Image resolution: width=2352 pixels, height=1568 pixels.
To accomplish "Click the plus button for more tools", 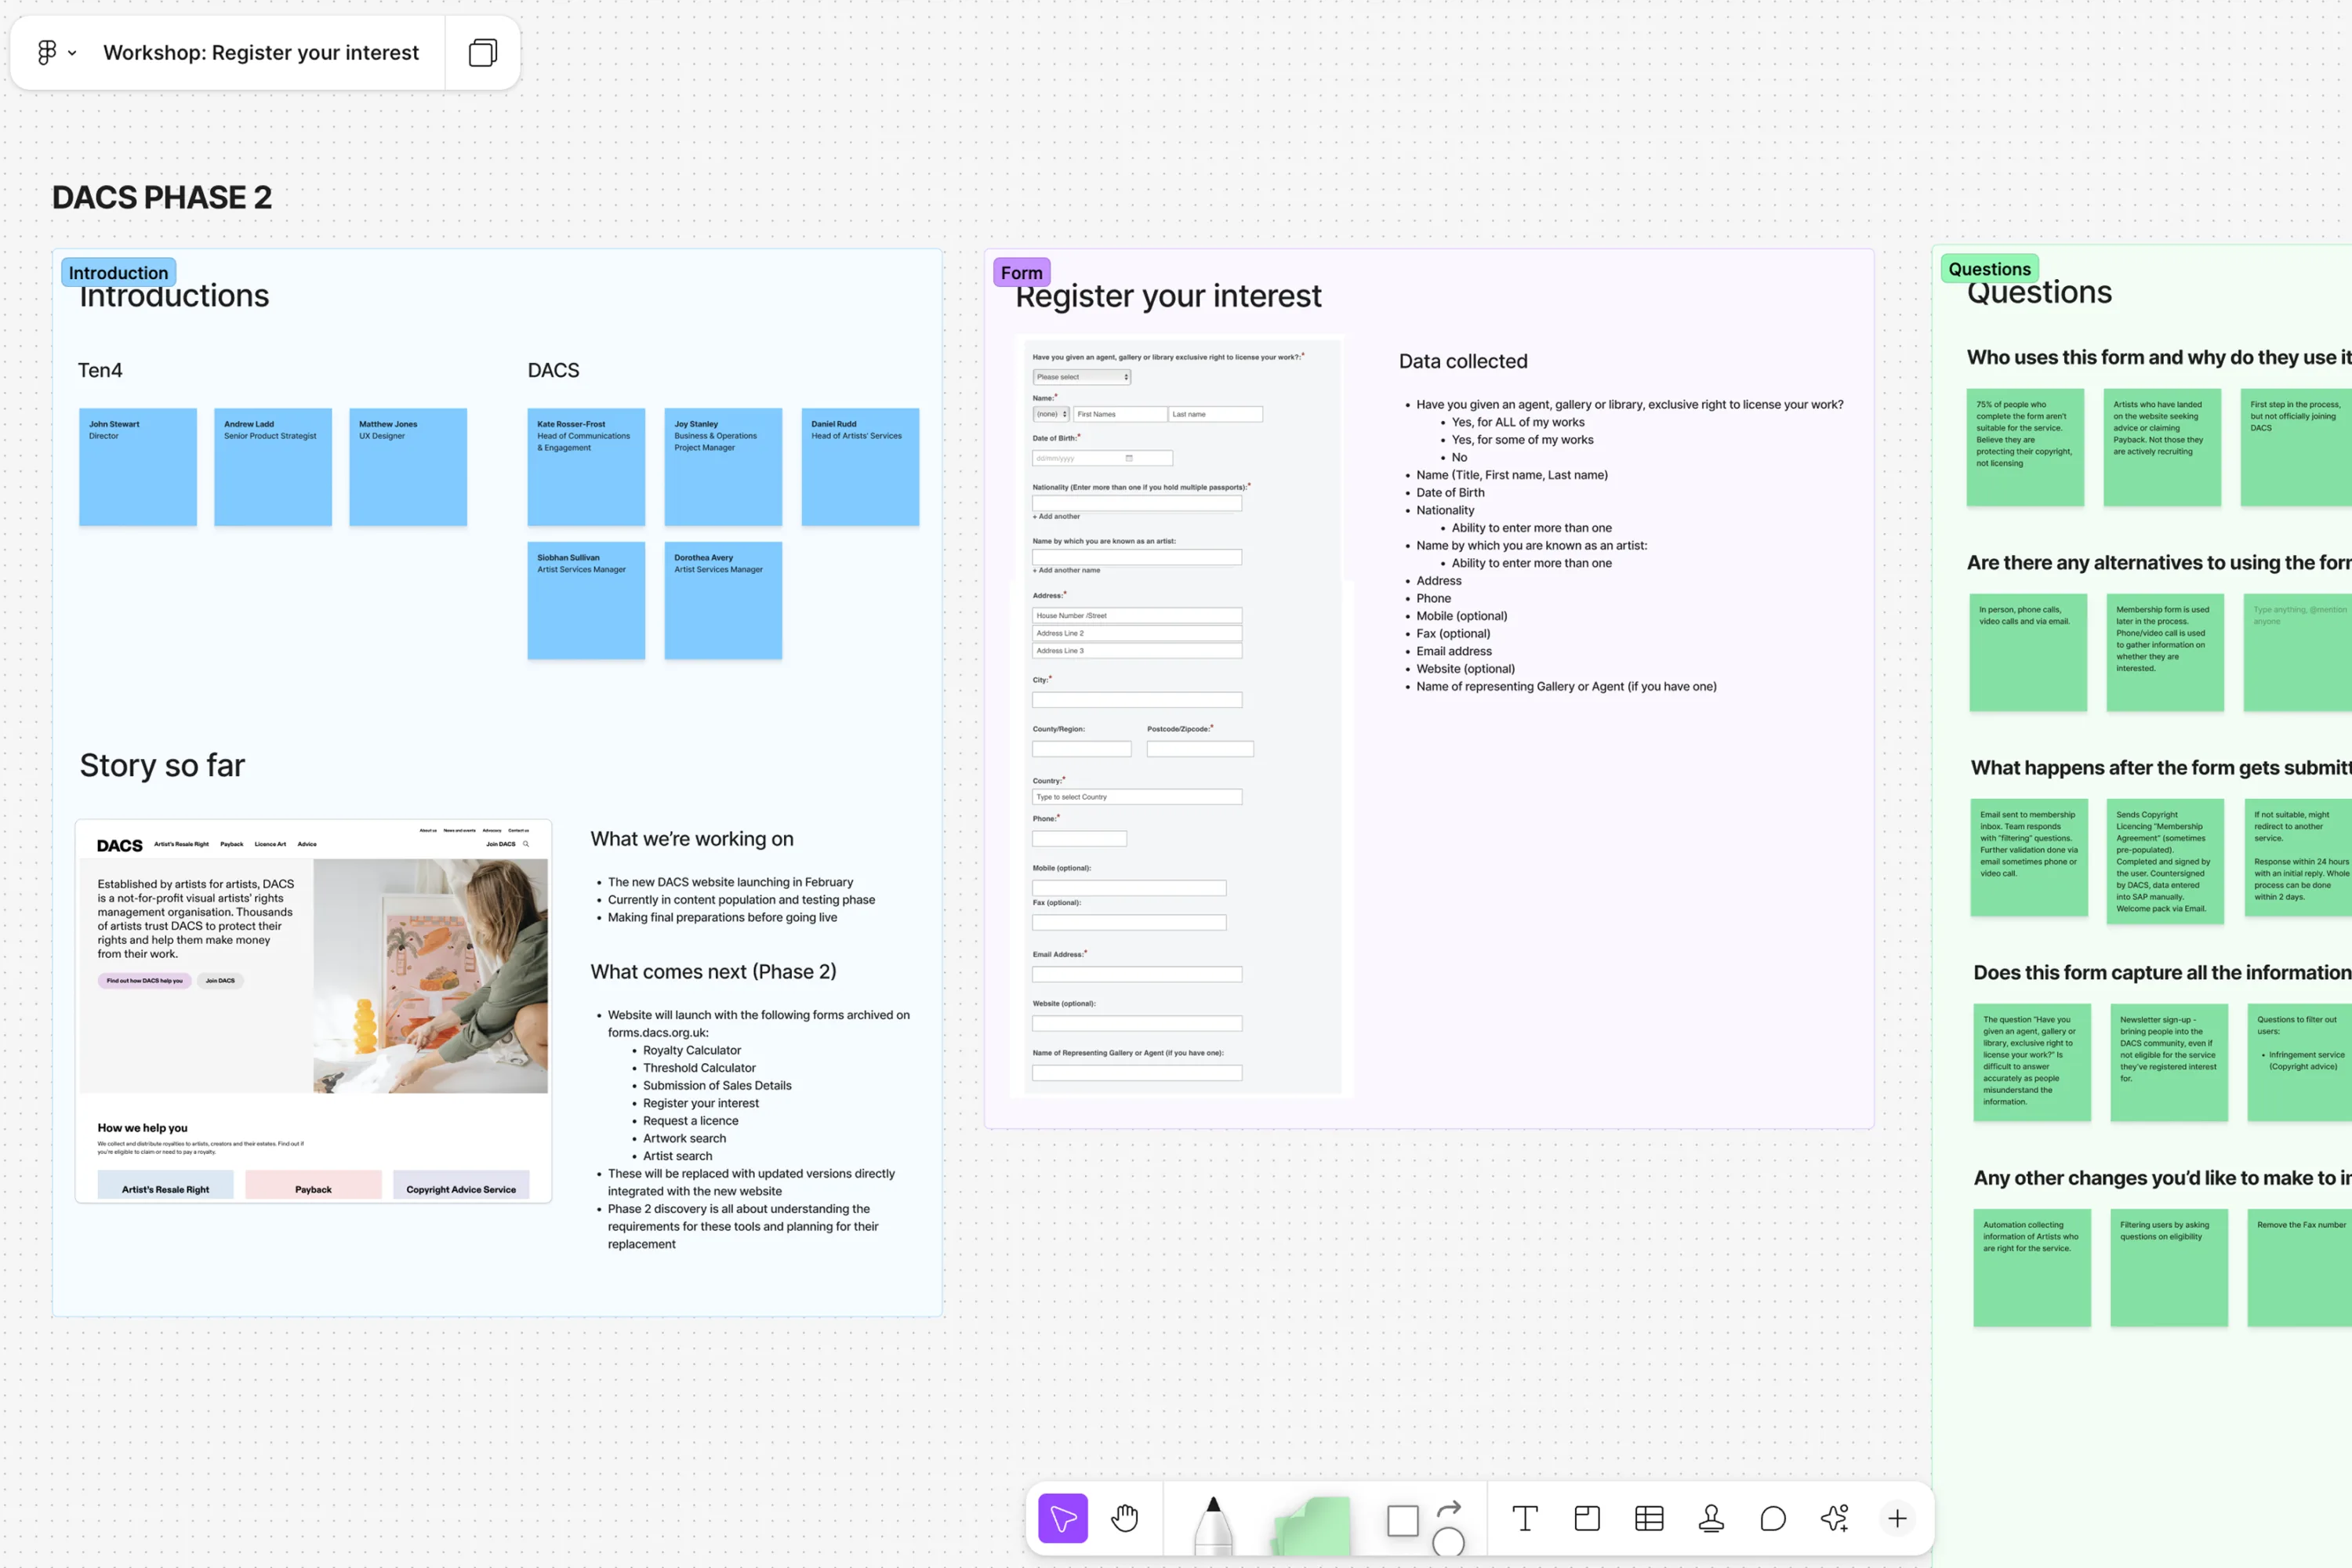I will (x=1897, y=1518).
